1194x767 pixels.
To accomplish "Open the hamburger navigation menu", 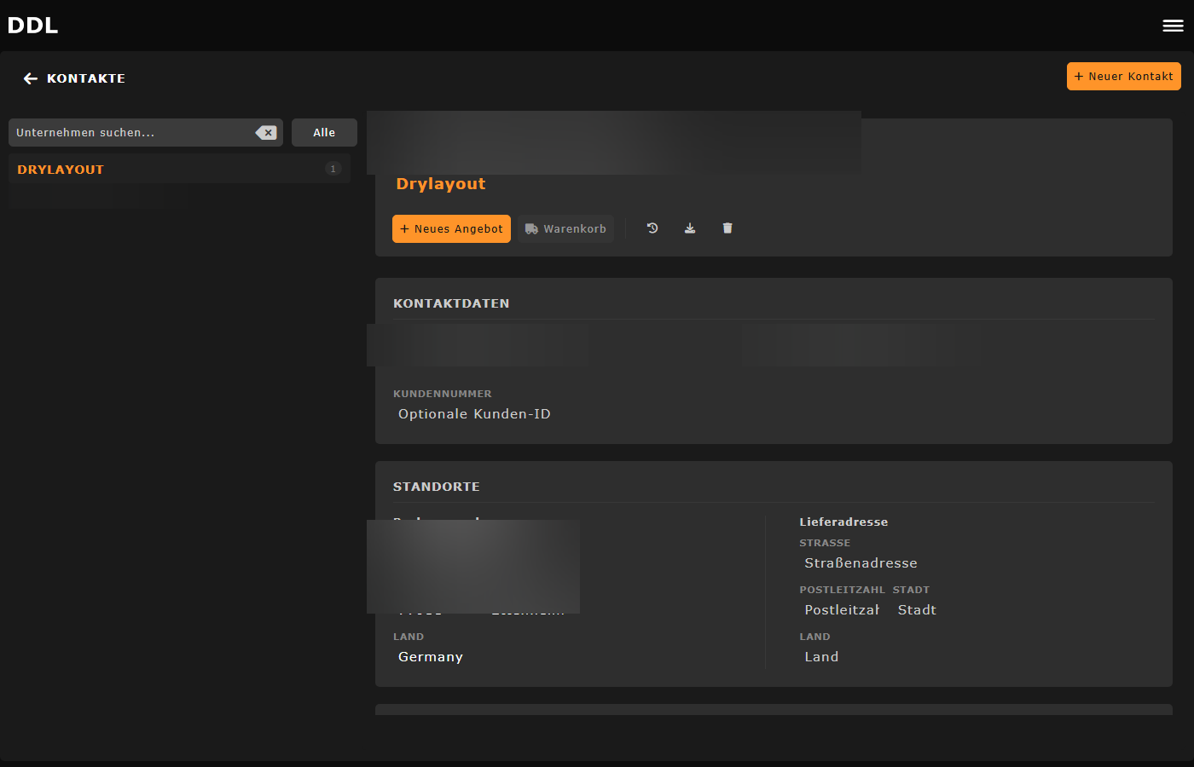I will coord(1173,25).
